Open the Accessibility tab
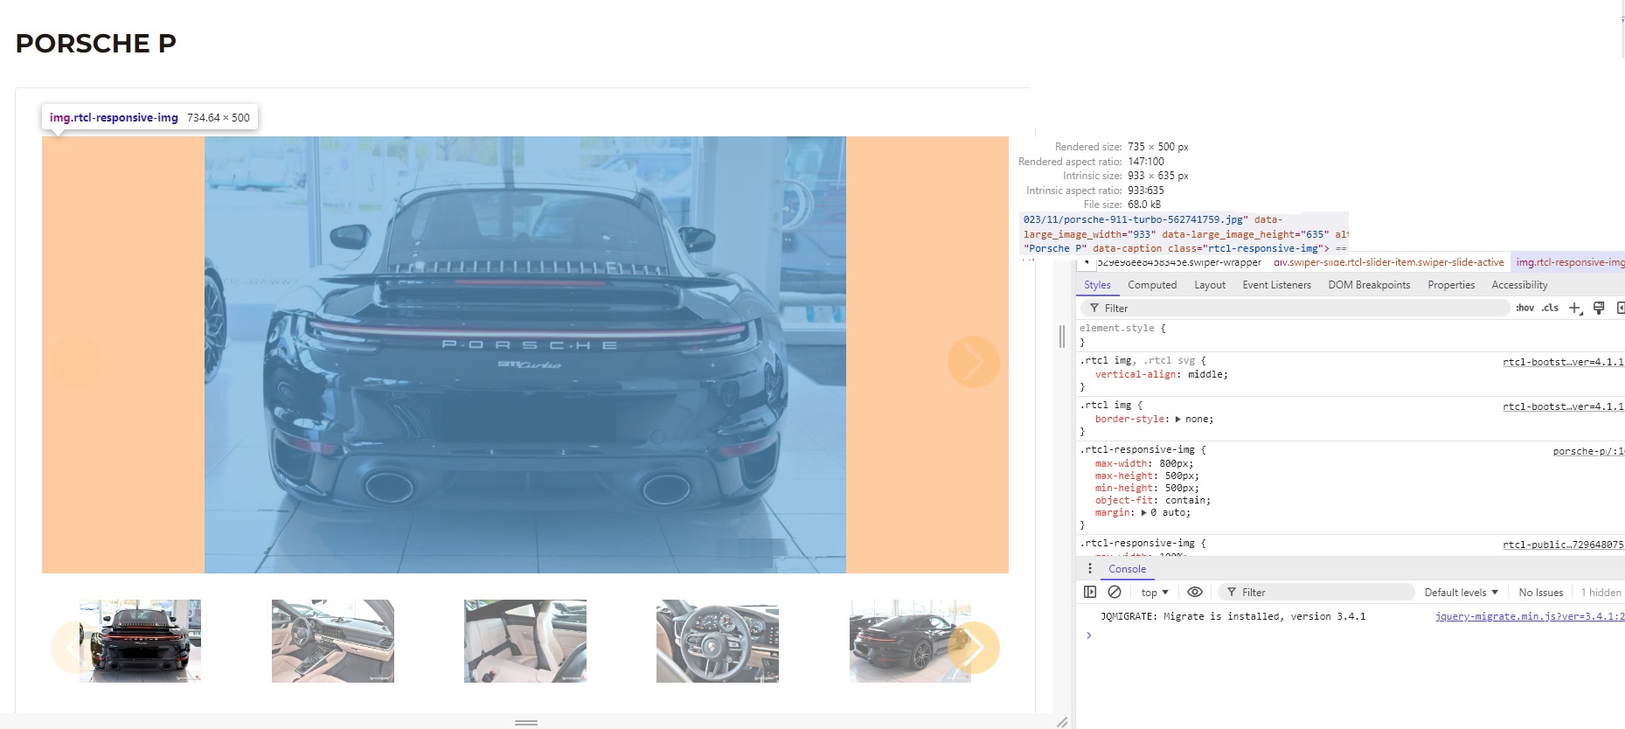Viewport: 1625px width, 729px height. click(1519, 285)
